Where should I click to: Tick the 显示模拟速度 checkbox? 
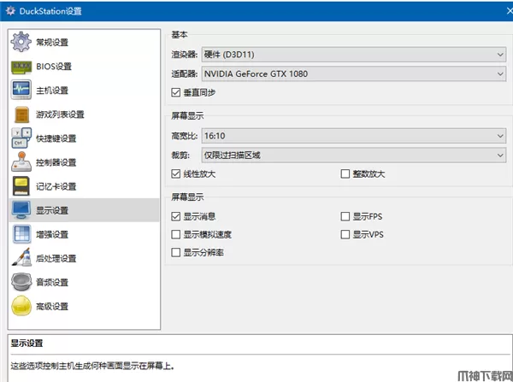(x=176, y=234)
